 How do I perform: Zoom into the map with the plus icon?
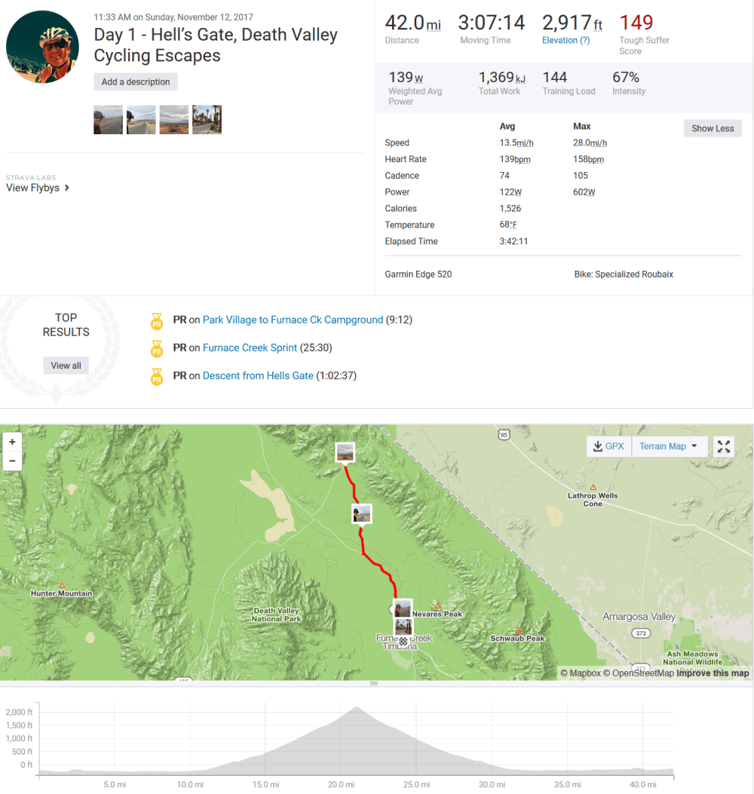[x=12, y=441]
